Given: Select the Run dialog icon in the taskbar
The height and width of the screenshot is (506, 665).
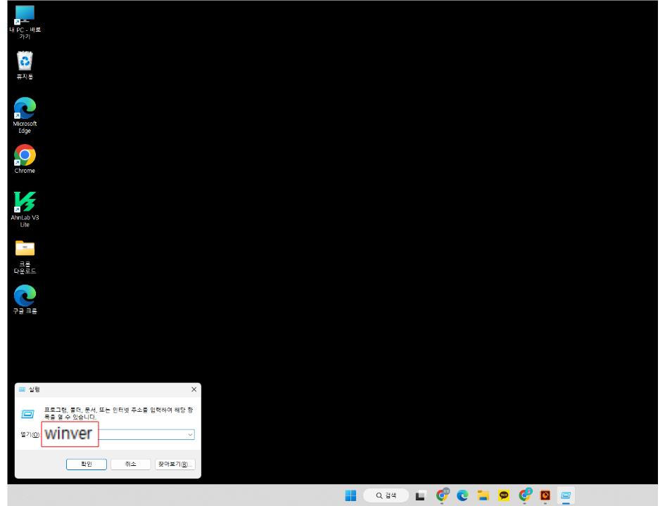Looking at the screenshot, I should coord(566,496).
